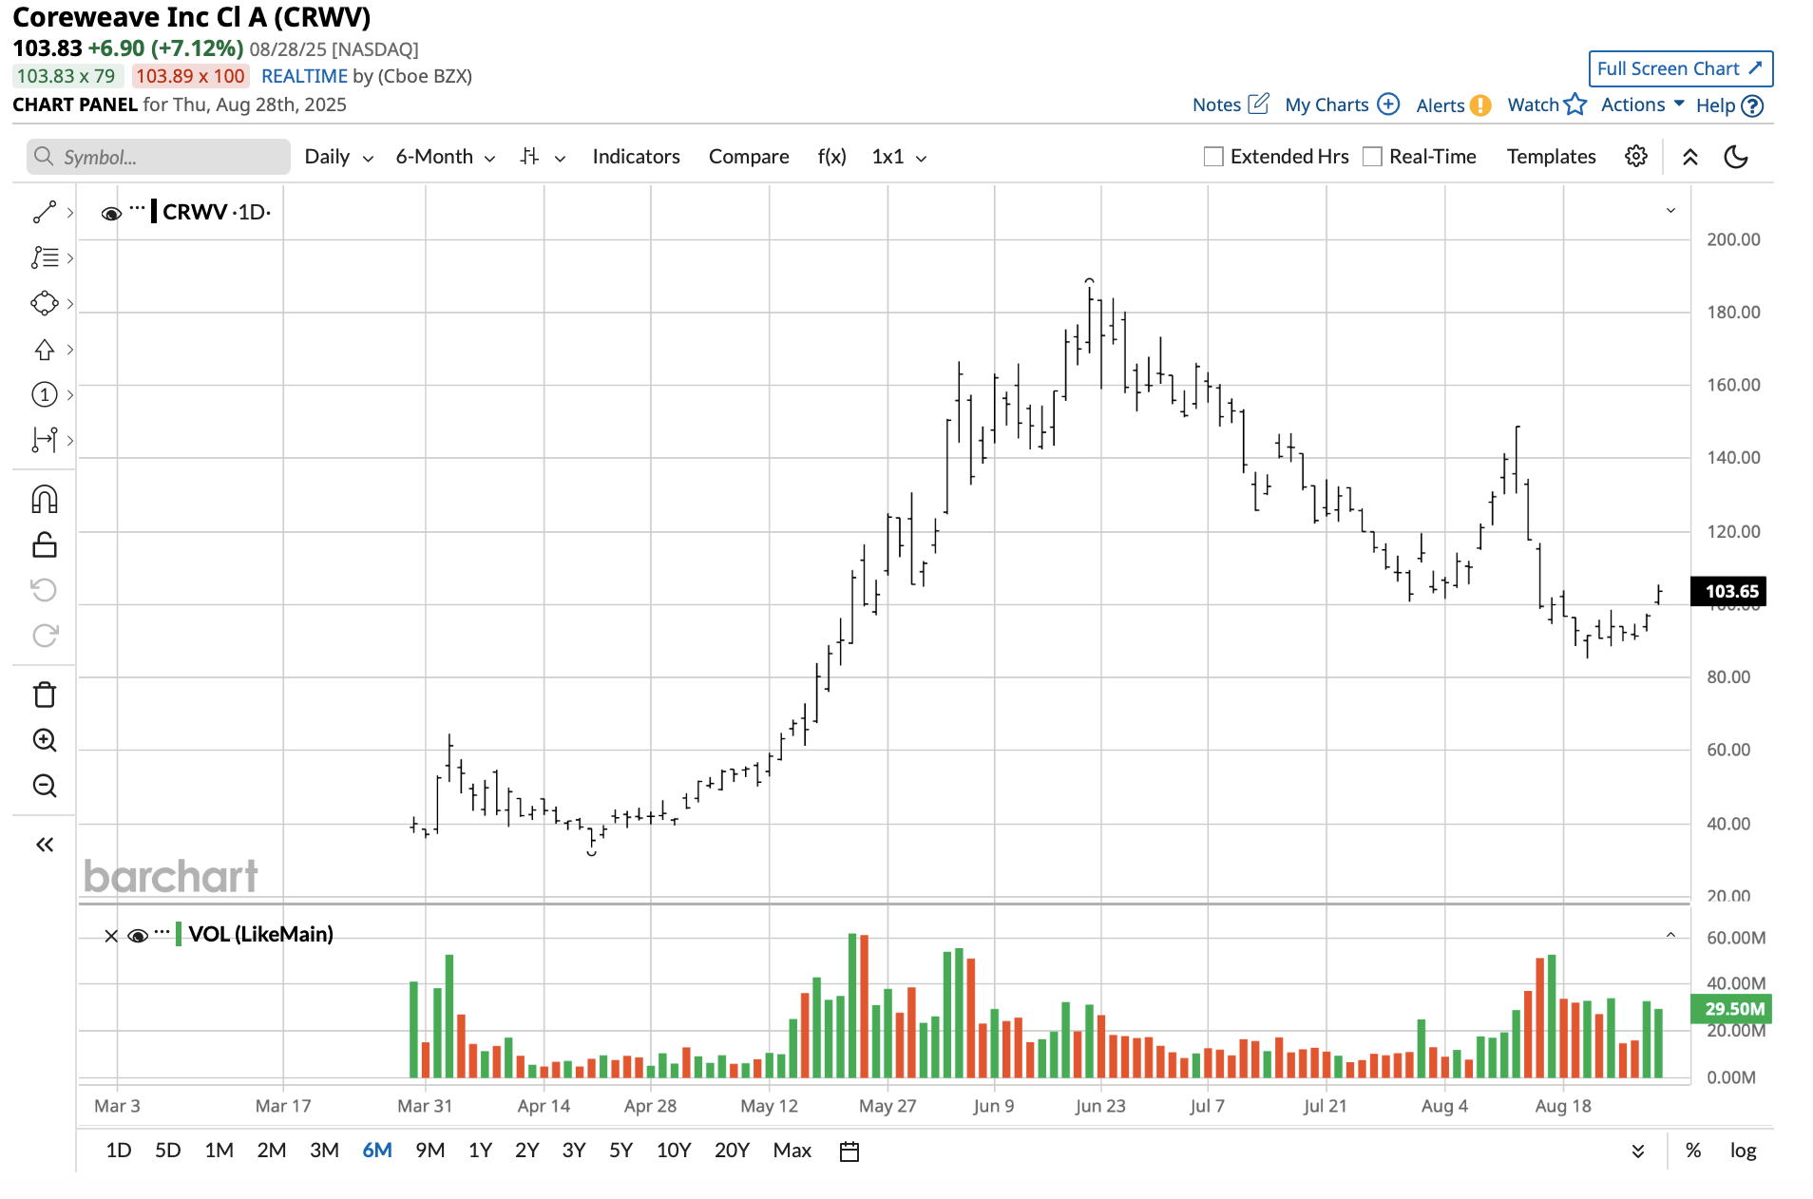
Task: Choose the arrow marker tool
Action: [45, 350]
